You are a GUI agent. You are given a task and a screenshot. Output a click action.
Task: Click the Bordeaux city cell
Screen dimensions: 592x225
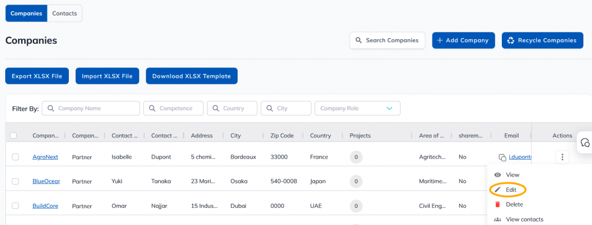coord(243,157)
